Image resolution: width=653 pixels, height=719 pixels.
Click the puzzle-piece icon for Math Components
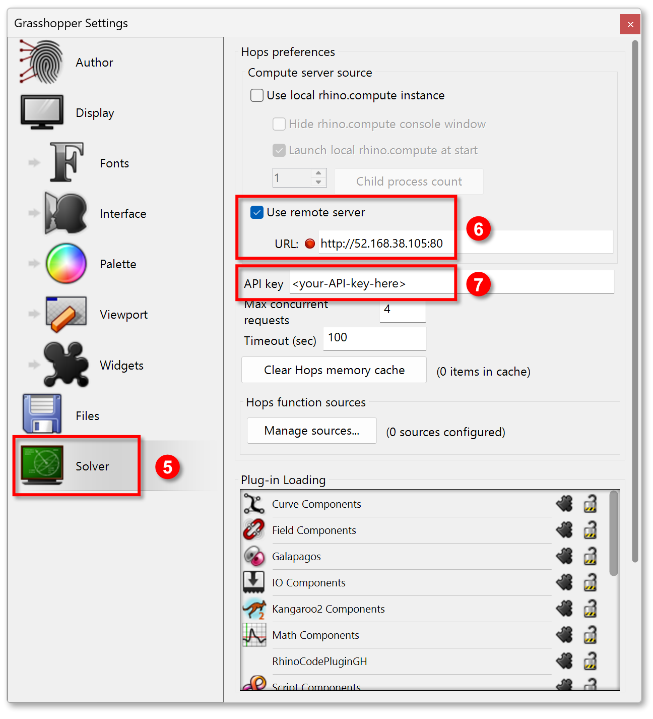565,635
